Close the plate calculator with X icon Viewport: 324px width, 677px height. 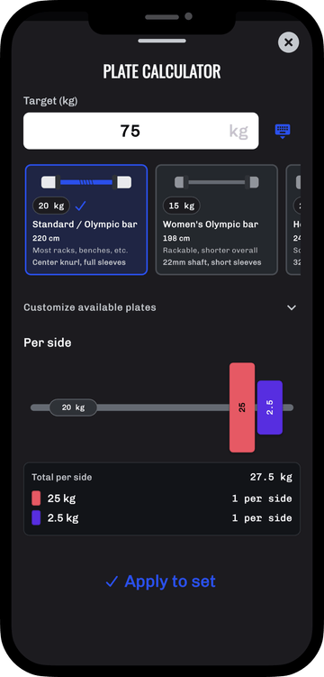[288, 42]
